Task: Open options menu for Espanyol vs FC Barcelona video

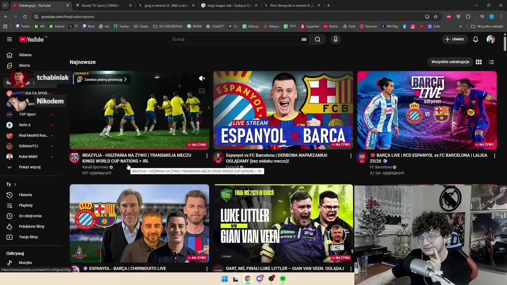Action: click(351, 156)
